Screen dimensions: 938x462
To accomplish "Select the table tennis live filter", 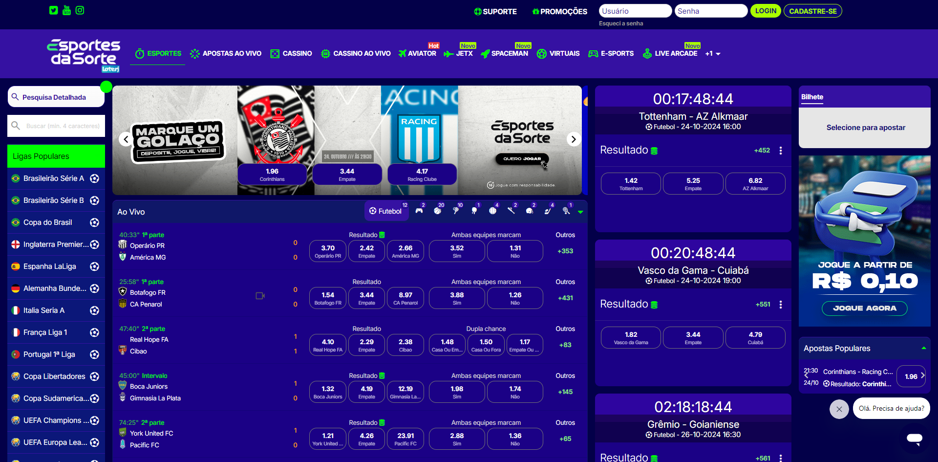I will 474,211.
